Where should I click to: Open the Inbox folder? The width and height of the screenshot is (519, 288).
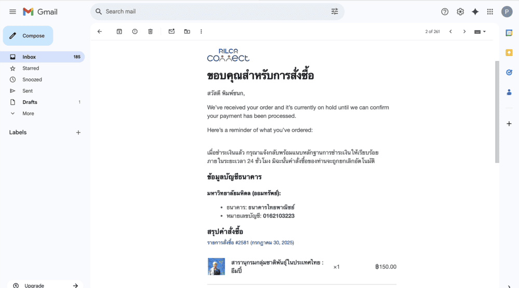coord(43,57)
